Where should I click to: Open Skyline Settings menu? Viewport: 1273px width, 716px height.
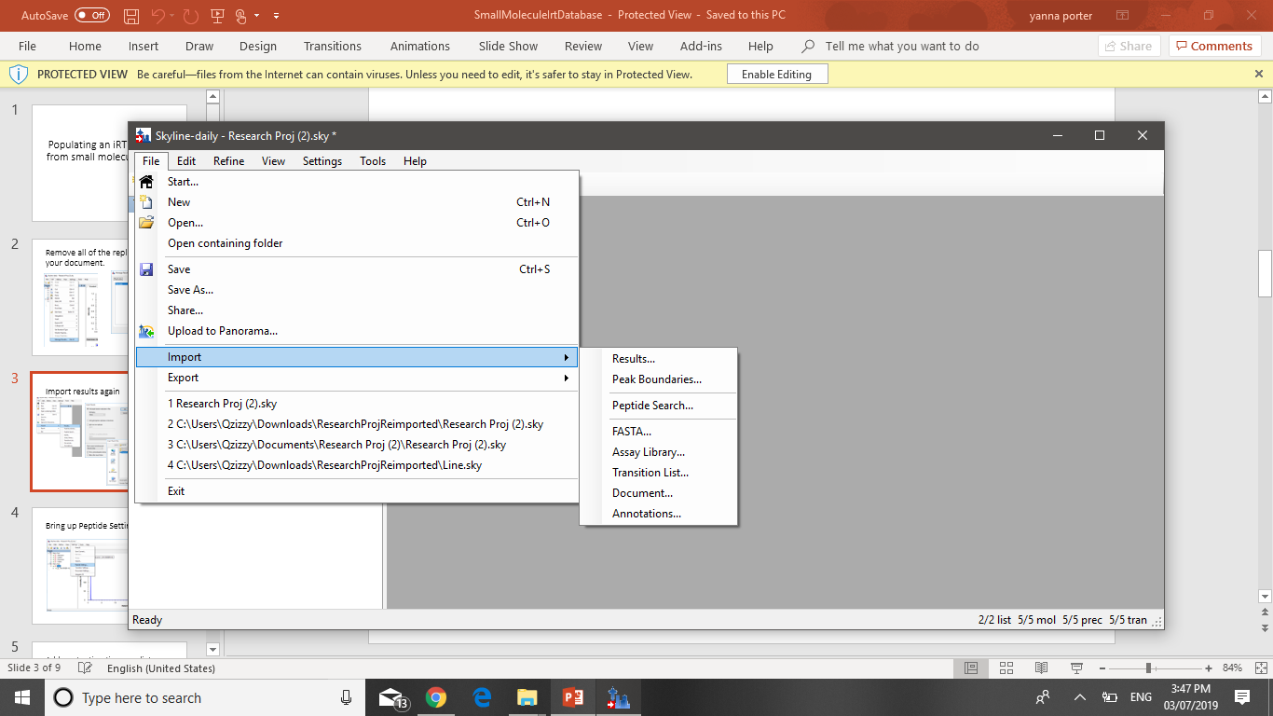tap(322, 161)
